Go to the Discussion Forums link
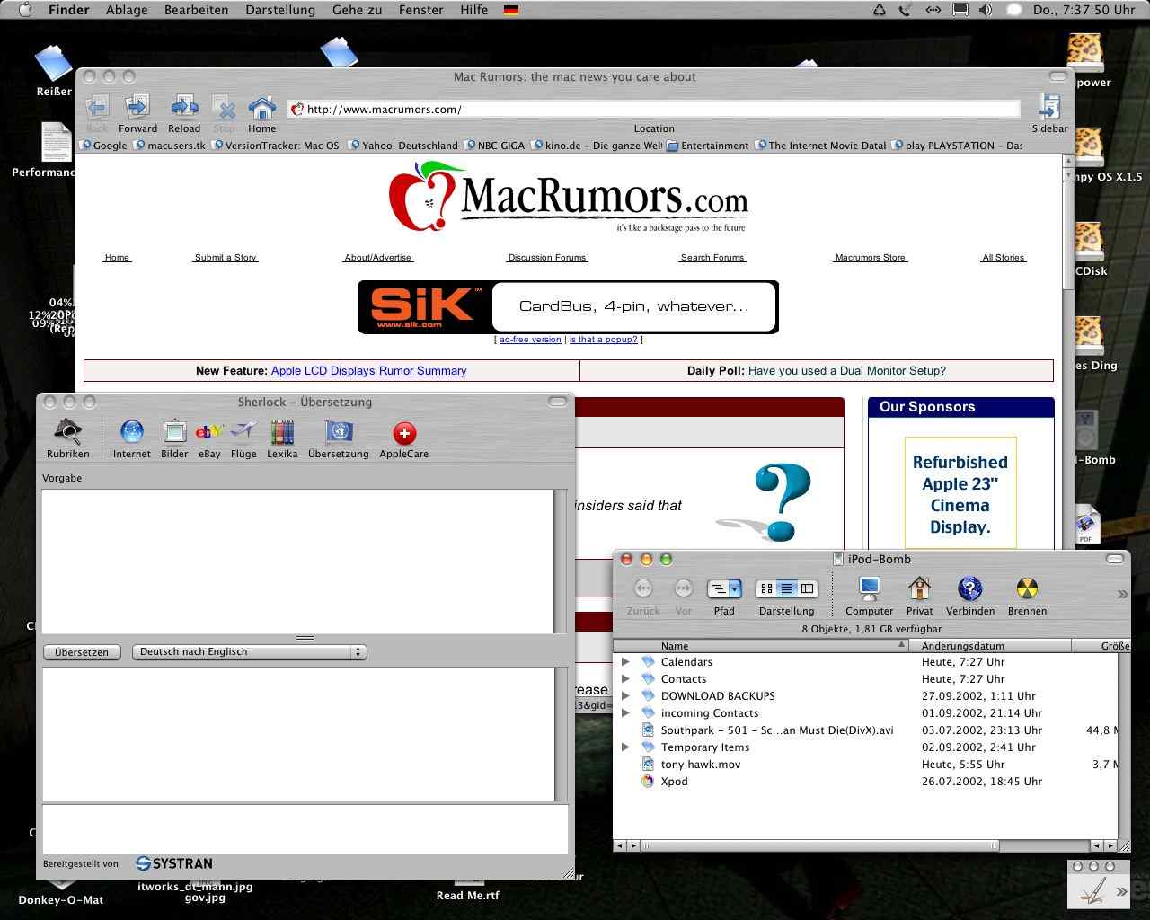The image size is (1150, 920). click(x=546, y=258)
